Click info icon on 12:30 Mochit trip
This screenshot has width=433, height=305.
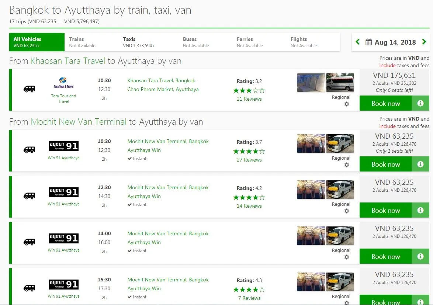point(420,210)
